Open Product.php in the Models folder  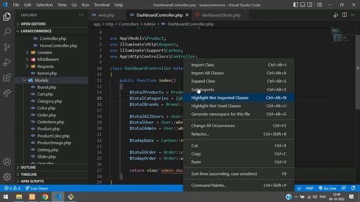(x=48, y=129)
